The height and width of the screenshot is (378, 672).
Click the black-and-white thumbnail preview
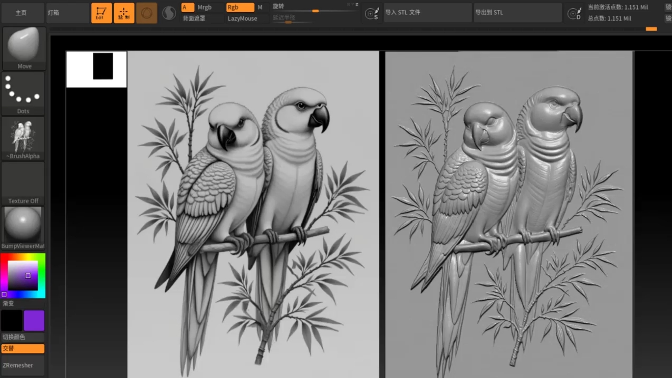[96, 68]
